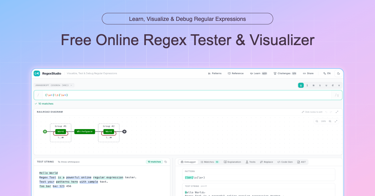Zoom out of the railroad diagram
The image size is (375, 196).
[317, 121]
